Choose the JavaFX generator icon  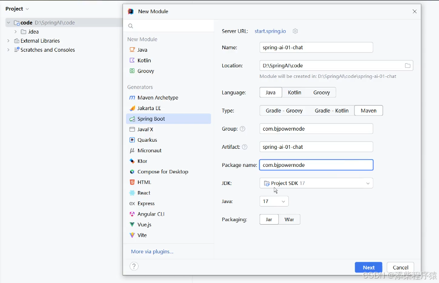[132, 130]
